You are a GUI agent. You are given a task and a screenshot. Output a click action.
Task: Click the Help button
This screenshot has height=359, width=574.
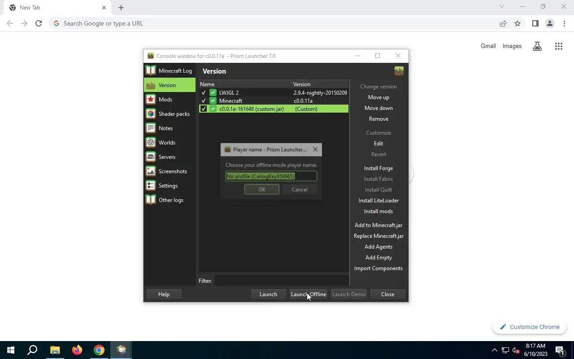pos(164,294)
